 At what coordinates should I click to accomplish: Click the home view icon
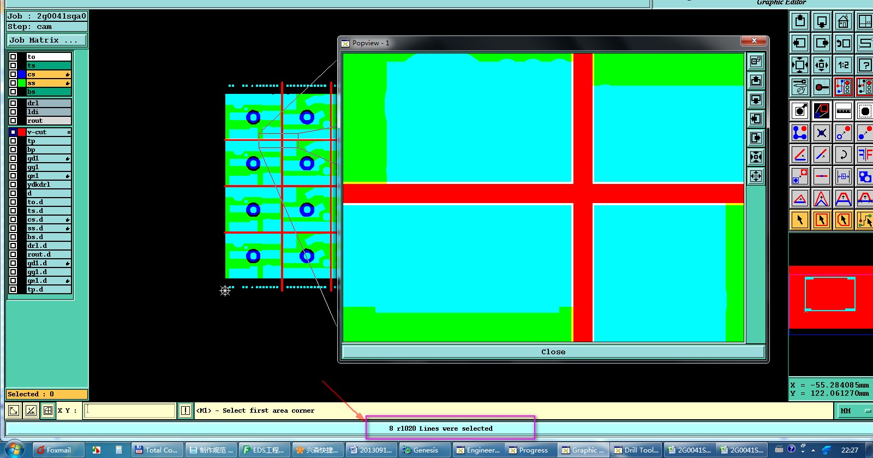point(844,21)
